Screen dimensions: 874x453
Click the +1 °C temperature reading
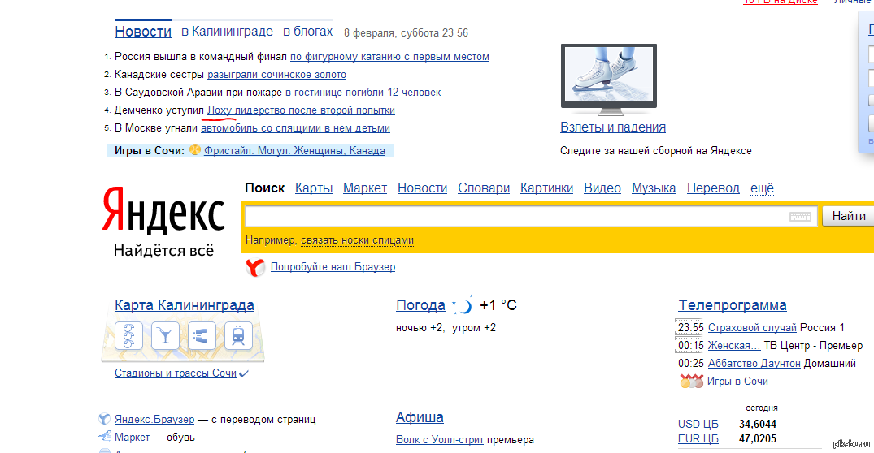point(498,305)
